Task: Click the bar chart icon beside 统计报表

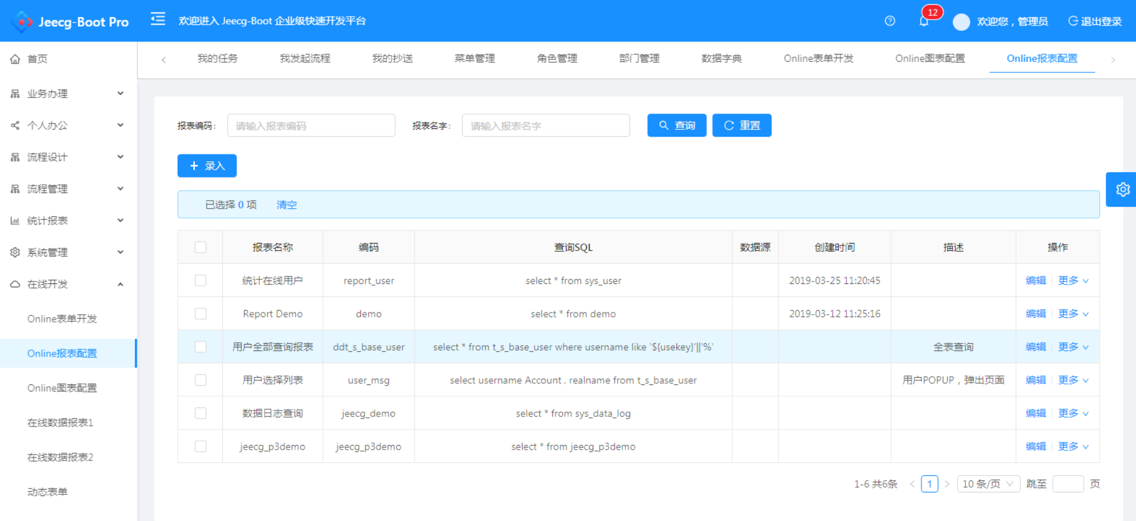Action: [15, 220]
